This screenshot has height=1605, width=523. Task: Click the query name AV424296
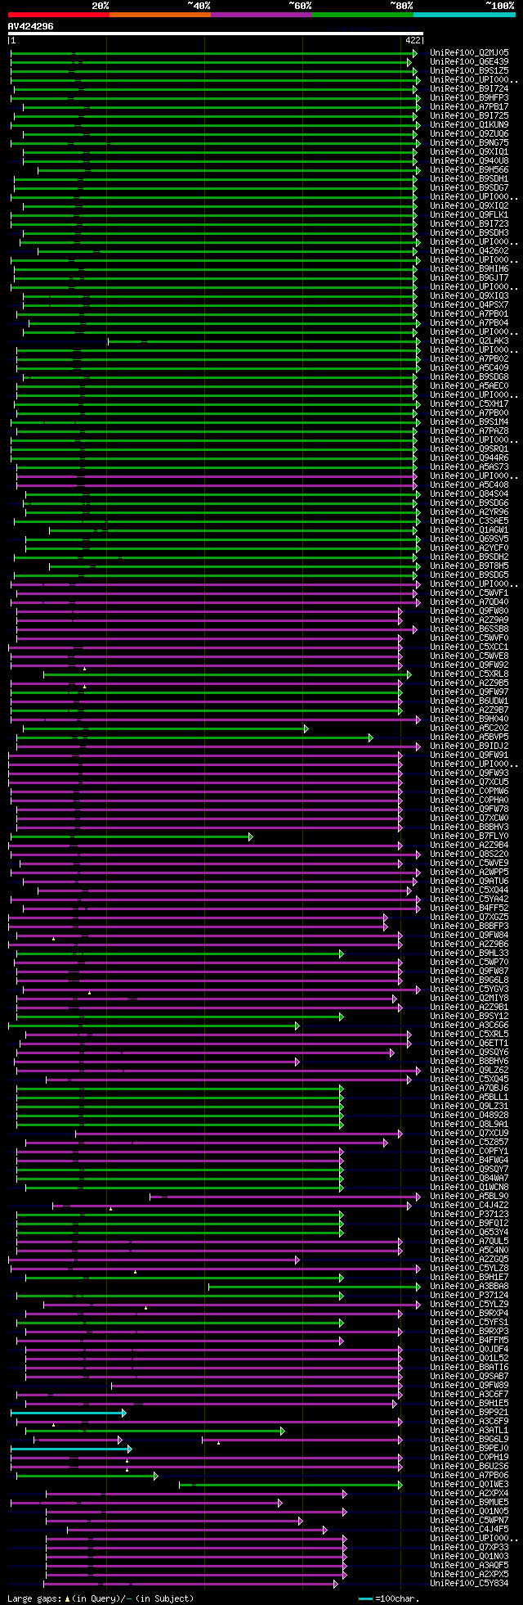[31, 26]
